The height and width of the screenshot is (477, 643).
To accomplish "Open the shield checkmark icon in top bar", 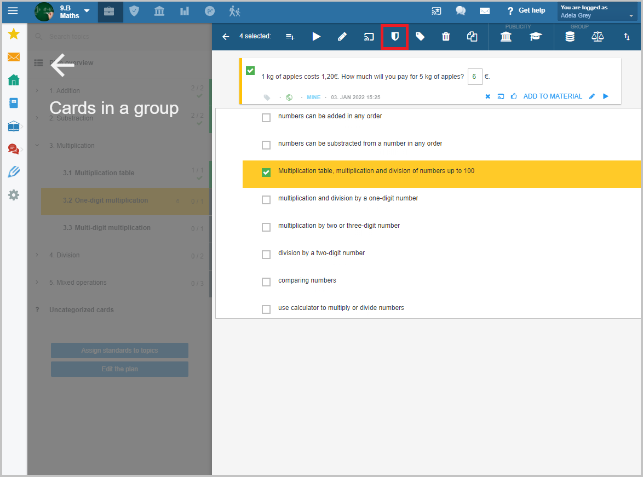I will coord(134,11).
